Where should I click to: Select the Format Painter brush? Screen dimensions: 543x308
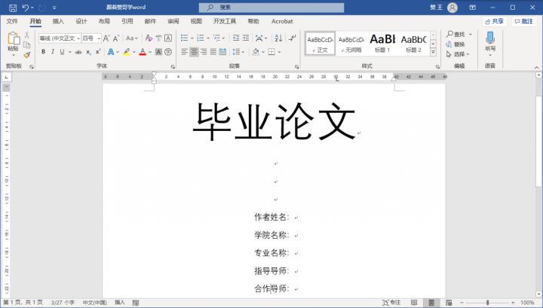click(27, 55)
